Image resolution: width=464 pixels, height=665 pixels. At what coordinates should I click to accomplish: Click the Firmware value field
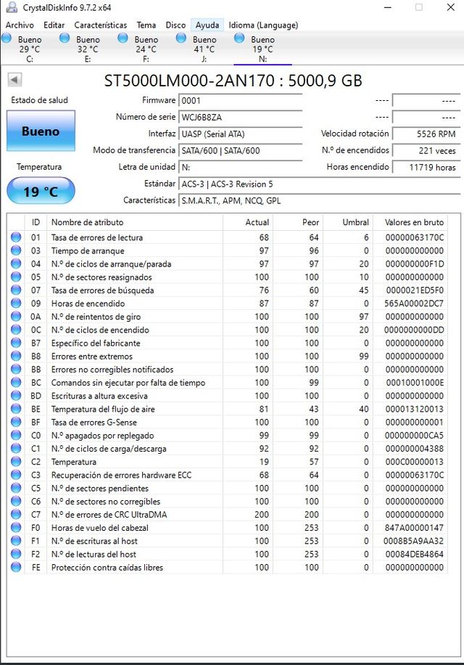[240, 101]
